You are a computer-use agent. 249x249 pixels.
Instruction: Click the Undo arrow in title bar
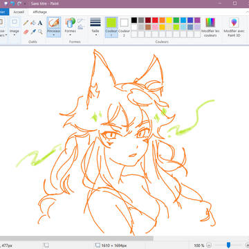click(12, 3)
